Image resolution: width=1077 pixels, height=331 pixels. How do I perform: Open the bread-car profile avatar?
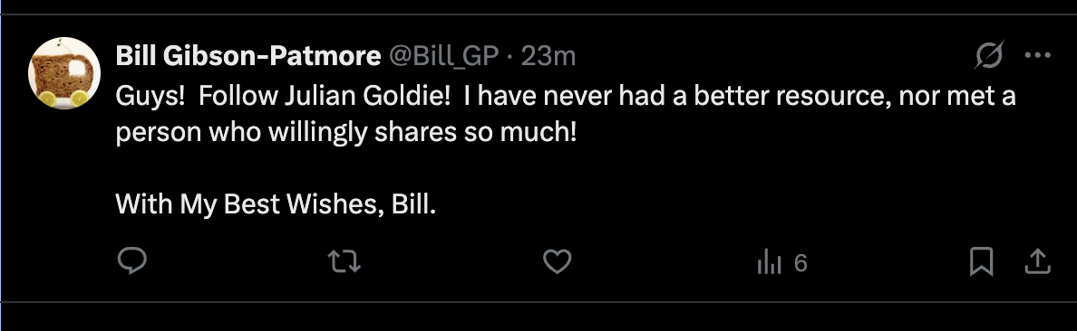63,72
